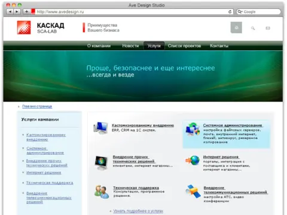Image resolution: width=287 pixels, height=215 pixels.
Task: Select the Услуги tab
Action: pos(154,46)
